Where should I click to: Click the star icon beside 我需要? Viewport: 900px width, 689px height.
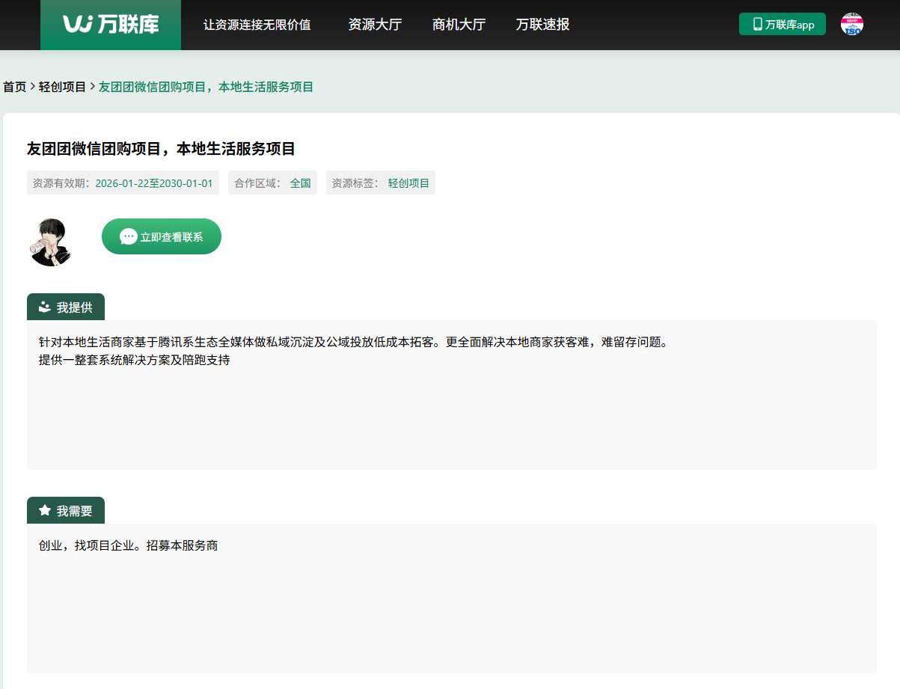coord(45,510)
